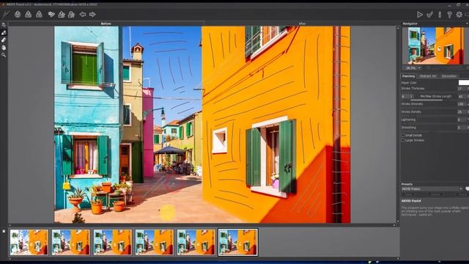Viewport: 469px width, 264px height.
Task: Select the Hand tool in left toolbar
Action: click(4, 47)
